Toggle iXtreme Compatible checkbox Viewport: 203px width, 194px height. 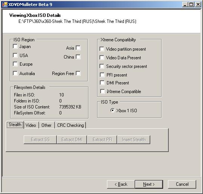click(102, 91)
